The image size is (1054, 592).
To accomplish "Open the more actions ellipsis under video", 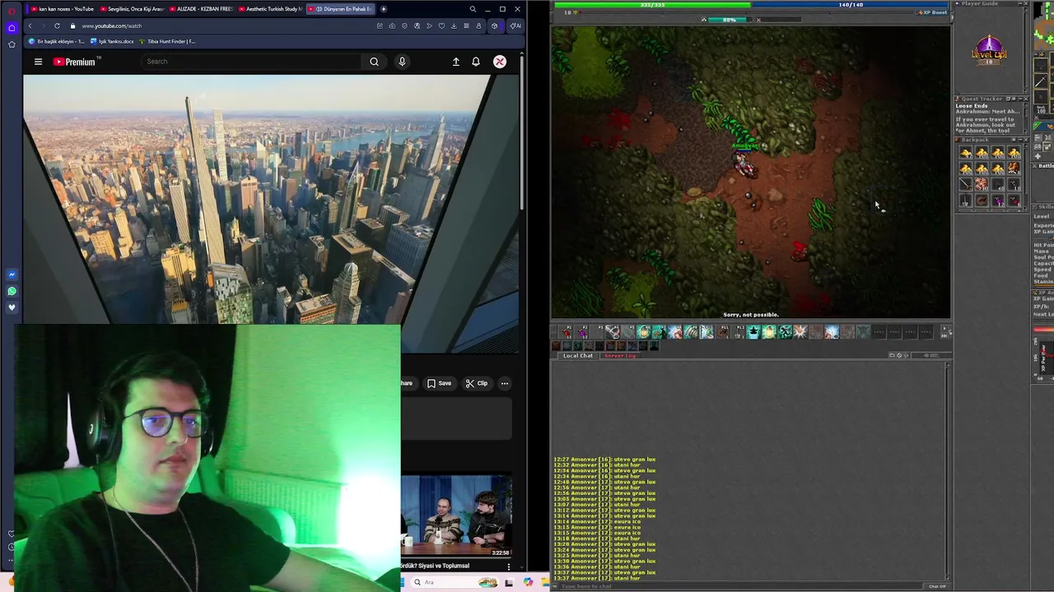I will pyautogui.click(x=505, y=383).
